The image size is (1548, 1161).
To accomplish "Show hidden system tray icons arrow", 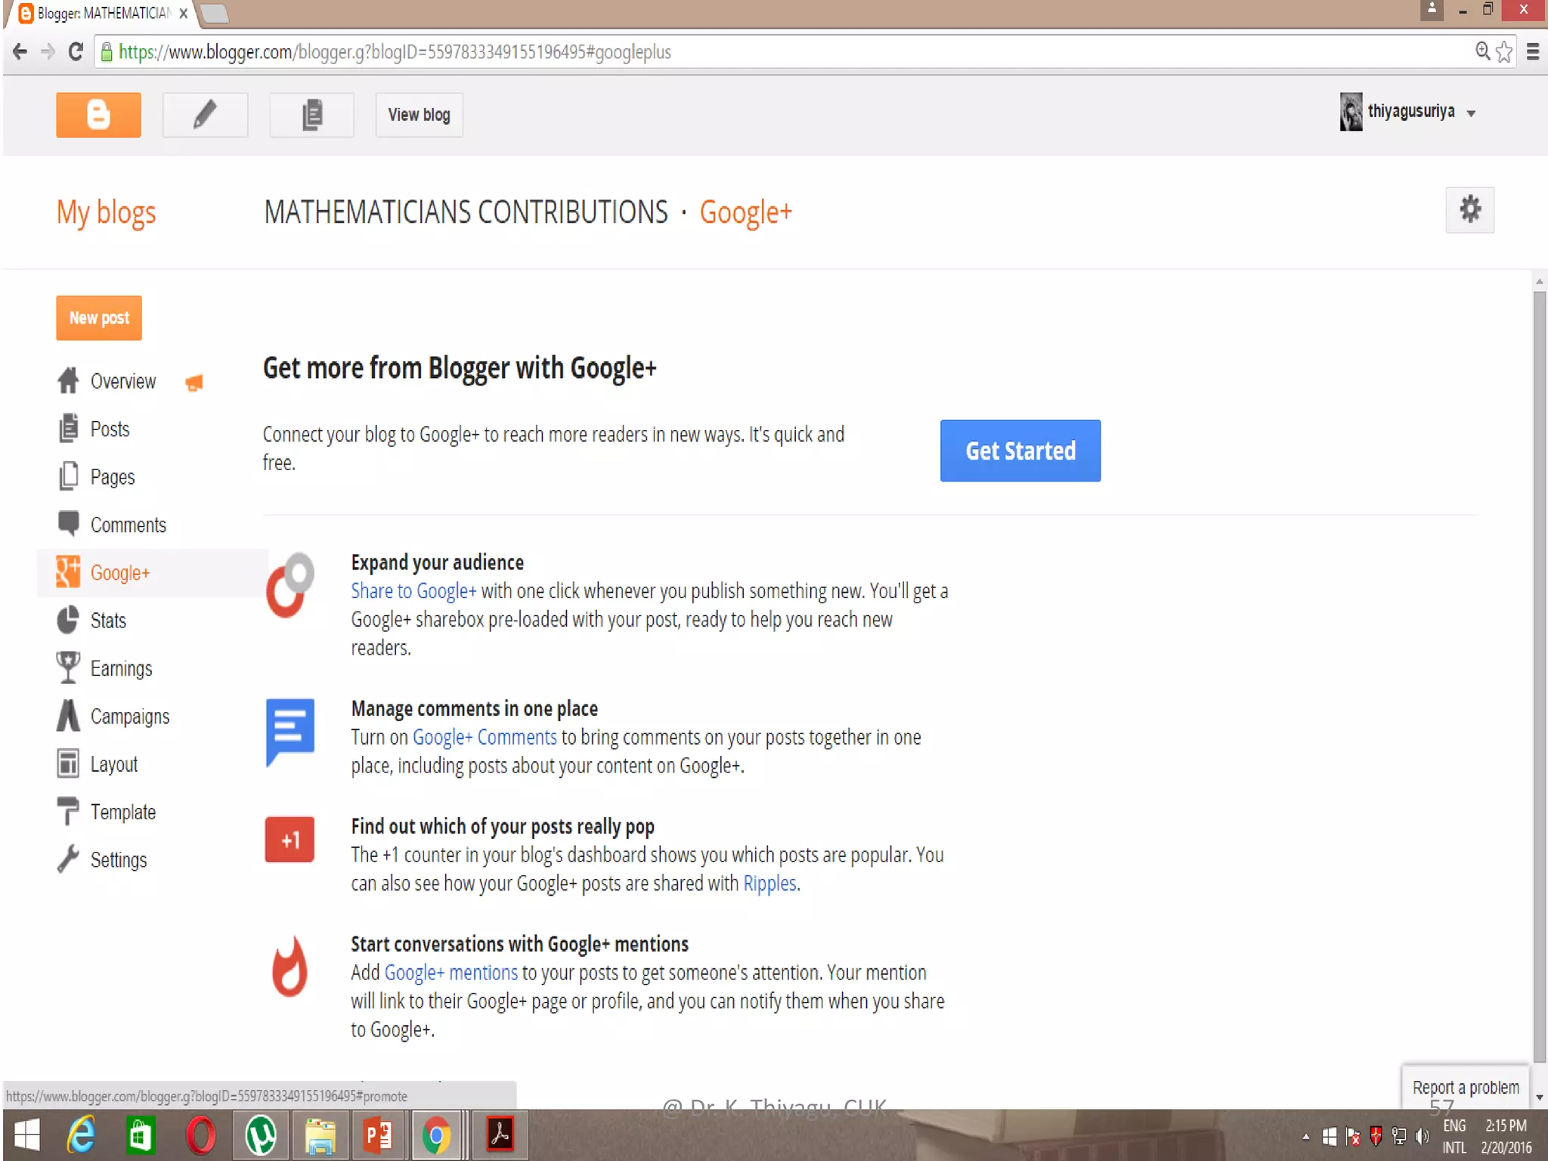I will point(1305,1136).
